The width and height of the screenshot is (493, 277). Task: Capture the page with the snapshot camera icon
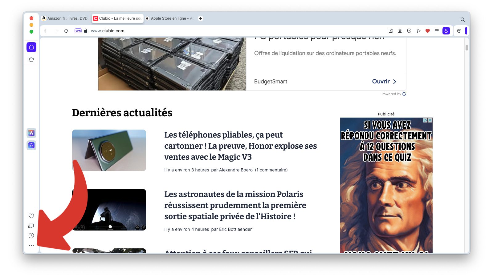400,31
